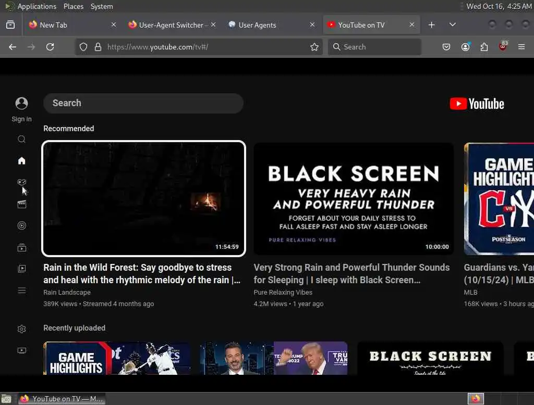Click the YouTube Search field
The height and width of the screenshot is (405, 534).
coord(143,103)
